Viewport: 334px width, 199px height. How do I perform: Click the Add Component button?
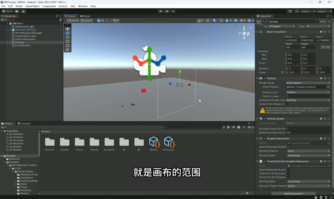pos(293,194)
